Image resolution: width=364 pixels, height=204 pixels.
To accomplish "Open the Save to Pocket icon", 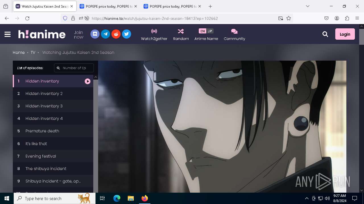I will click(x=326, y=18).
